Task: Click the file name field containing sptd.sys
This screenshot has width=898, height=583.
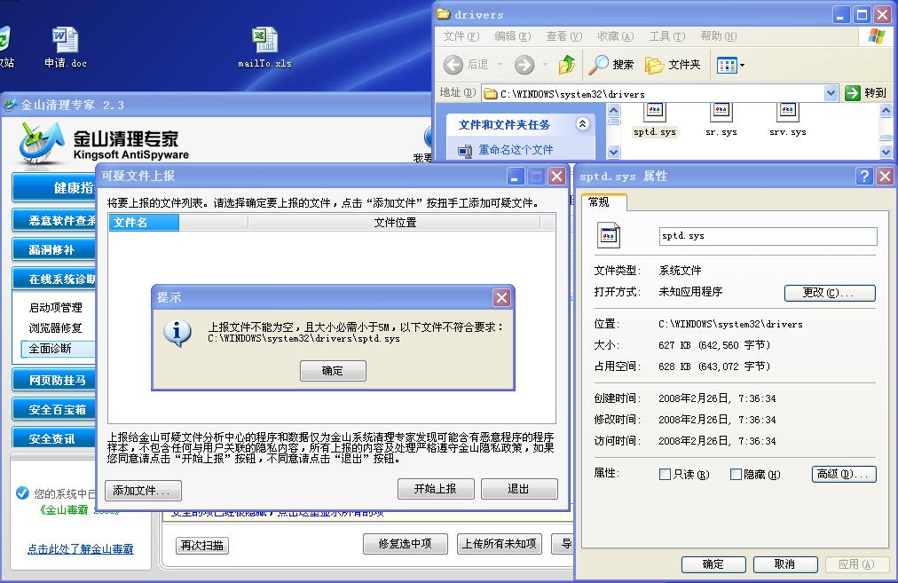Action: coord(768,236)
